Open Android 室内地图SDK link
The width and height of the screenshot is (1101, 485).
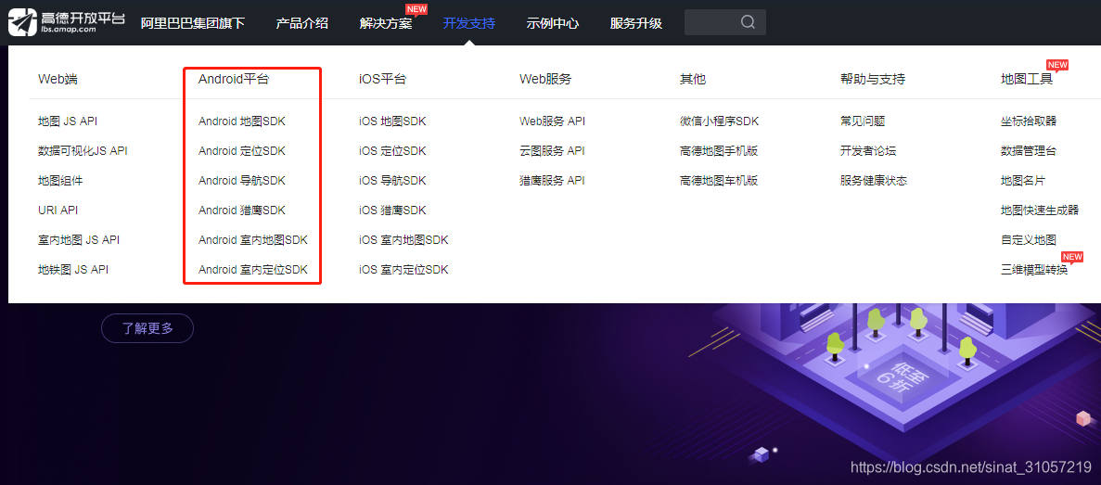(x=253, y=239)
